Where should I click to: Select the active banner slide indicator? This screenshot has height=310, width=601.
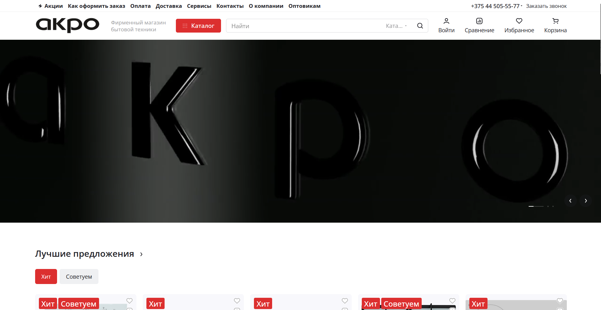click(x=531, y=206)
